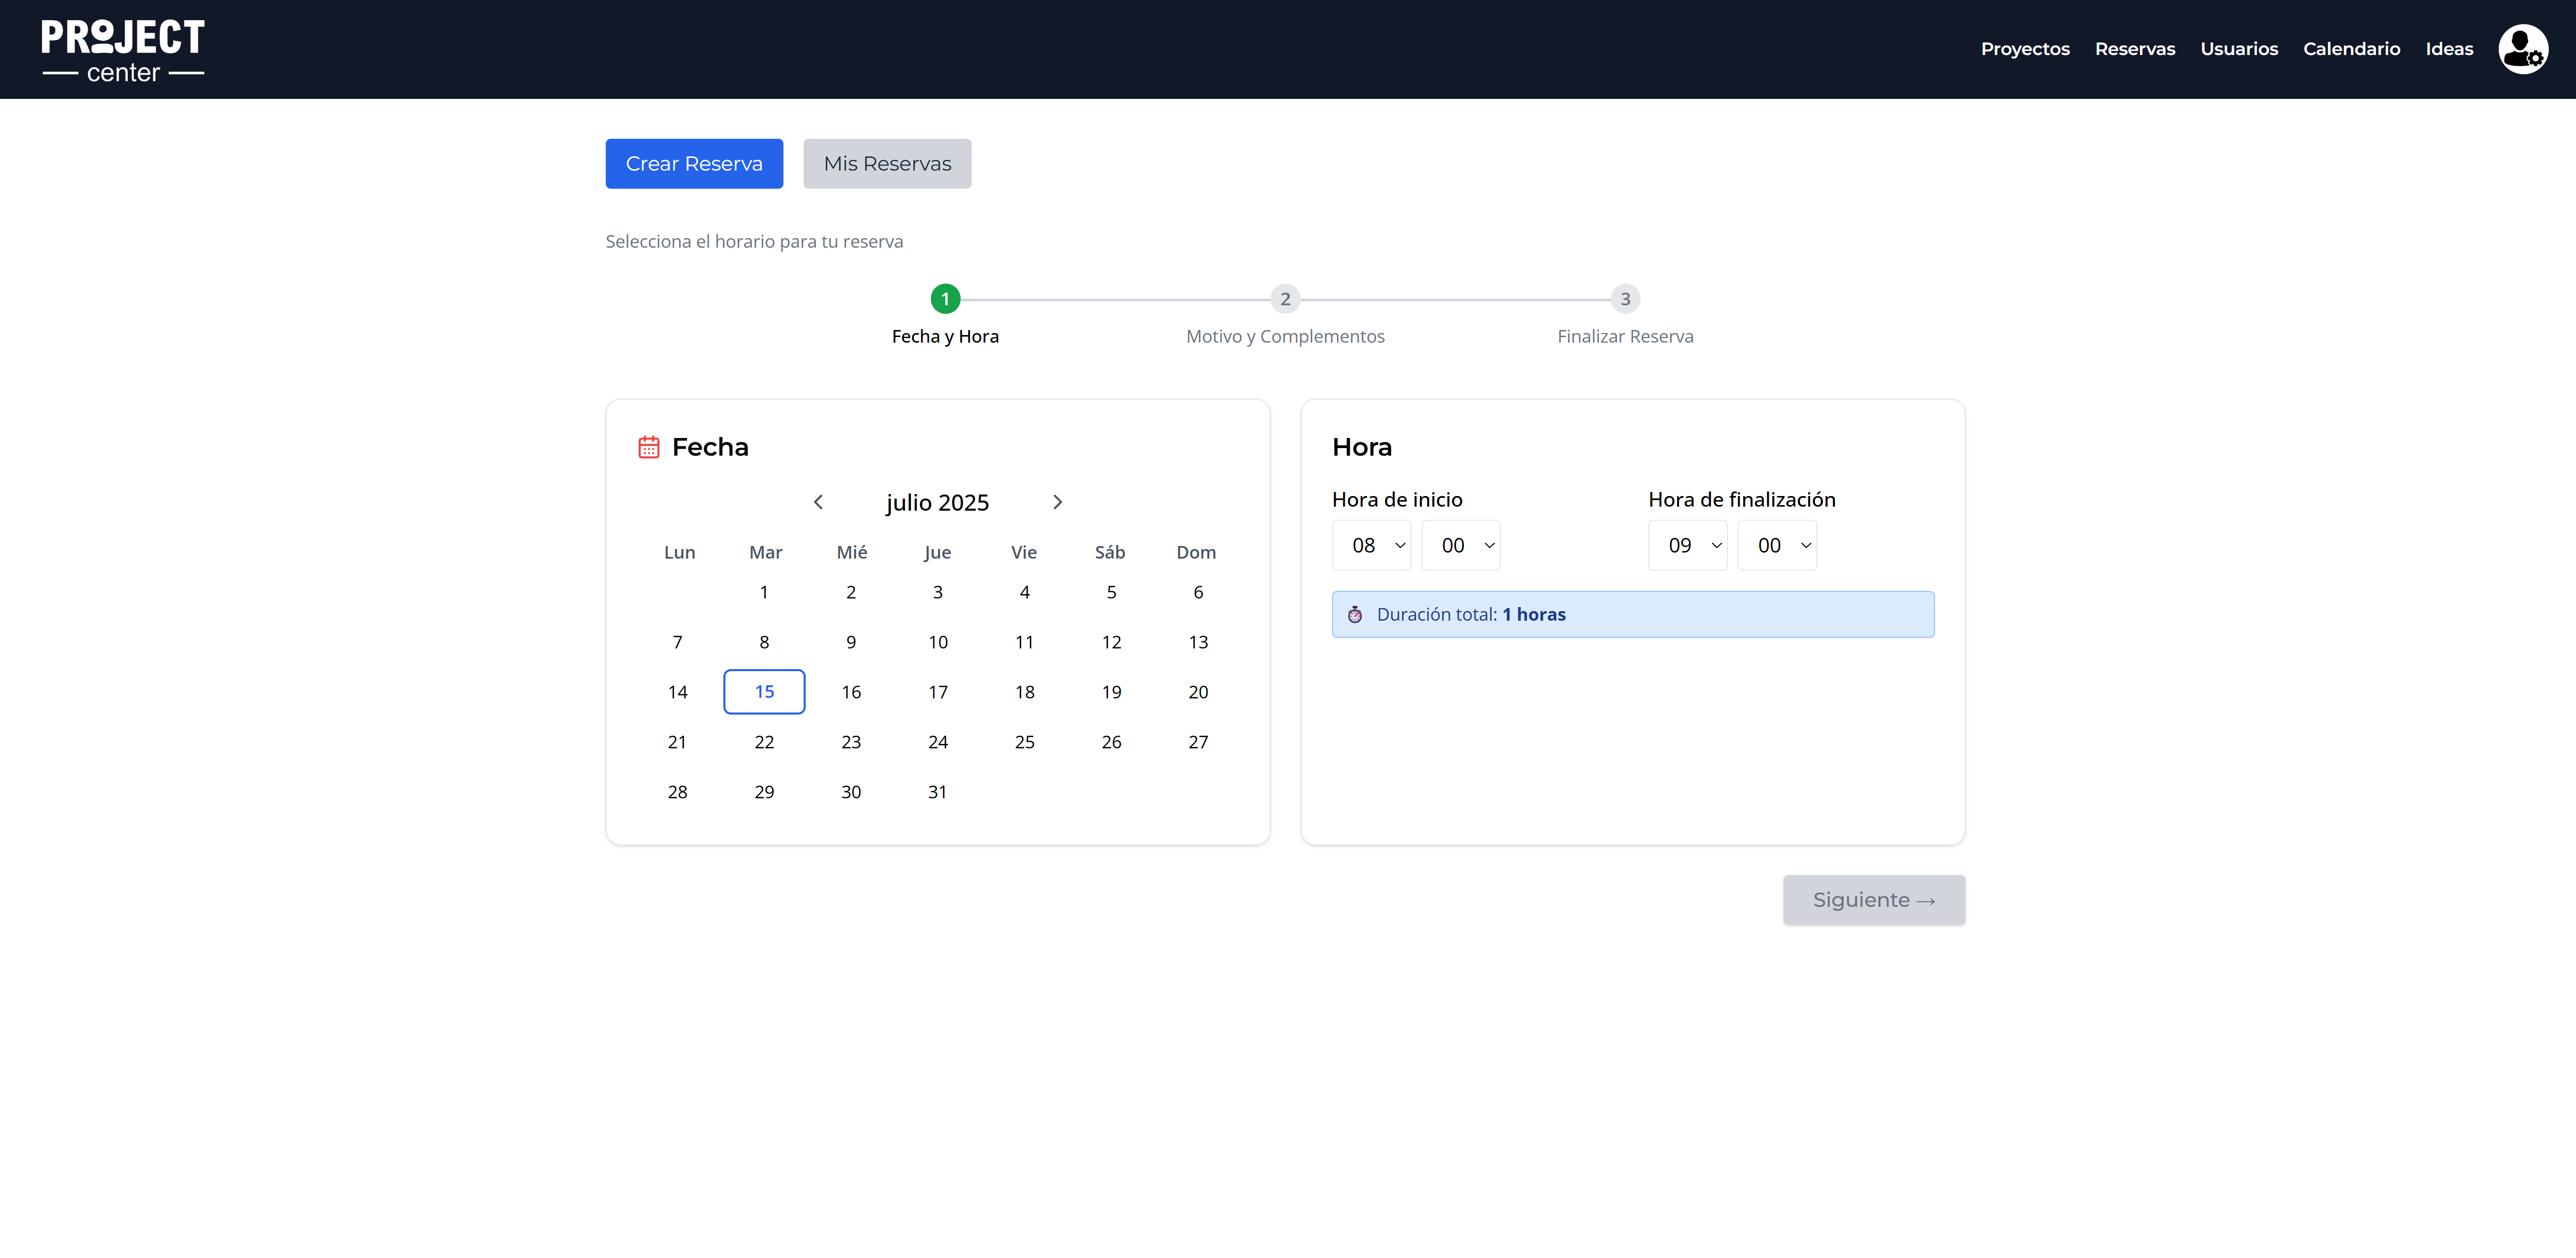
Task: Pick July 21 in the calendar
Action: coord(677,742)
